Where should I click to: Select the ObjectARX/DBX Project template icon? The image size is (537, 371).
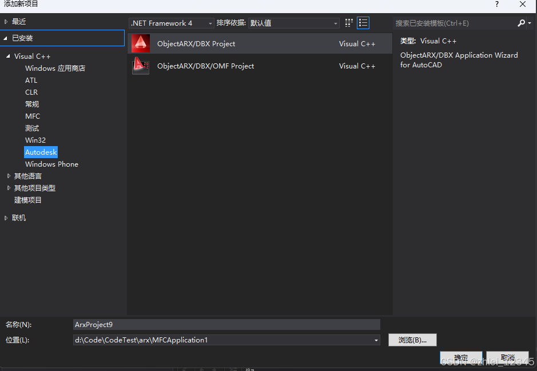click(141, 43)
